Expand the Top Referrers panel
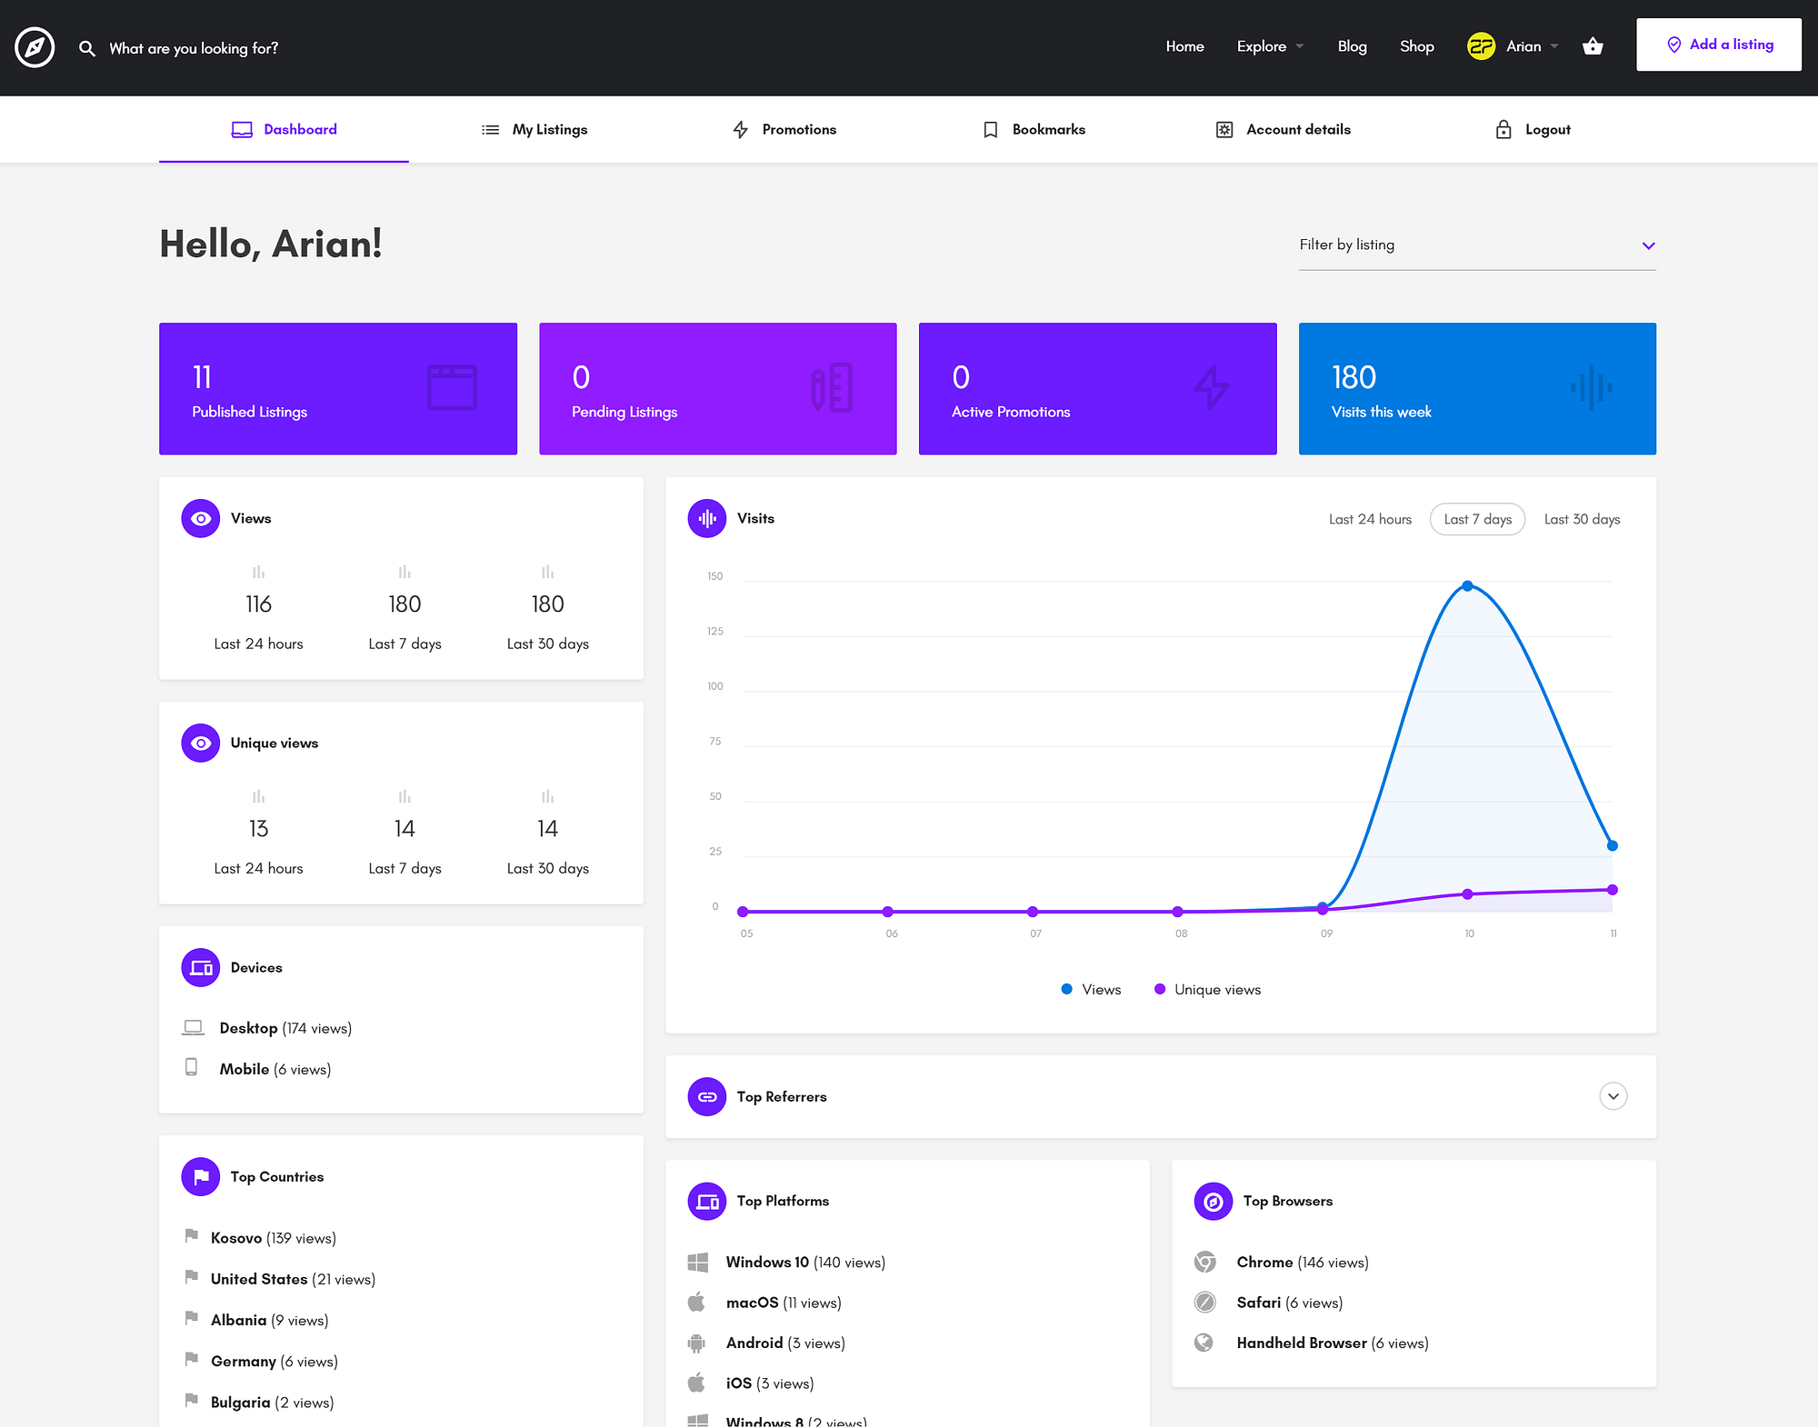The width and height of the screenshot is (1818, 1428). pos(1613,1096)
